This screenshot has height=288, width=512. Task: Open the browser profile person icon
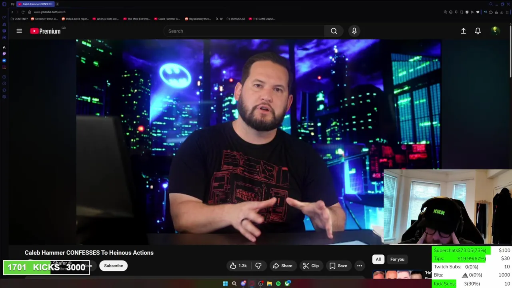(x=496, y=12)
